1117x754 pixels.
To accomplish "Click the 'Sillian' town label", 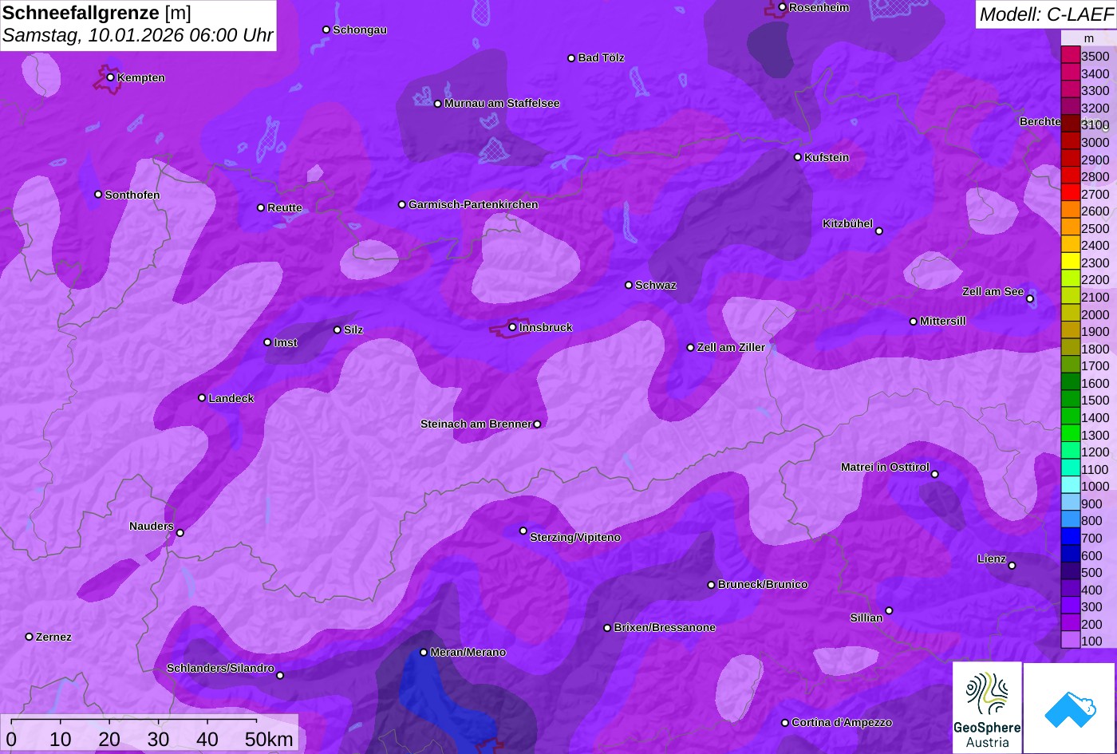I will pyautogui.click(x=866, y=618).
